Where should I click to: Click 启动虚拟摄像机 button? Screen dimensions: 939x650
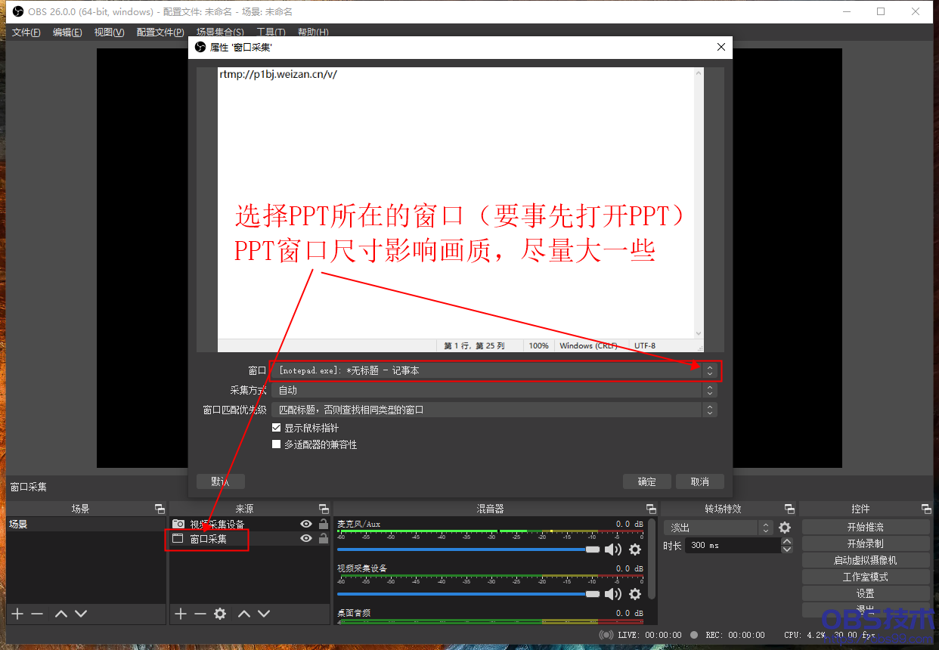[866, 560]
